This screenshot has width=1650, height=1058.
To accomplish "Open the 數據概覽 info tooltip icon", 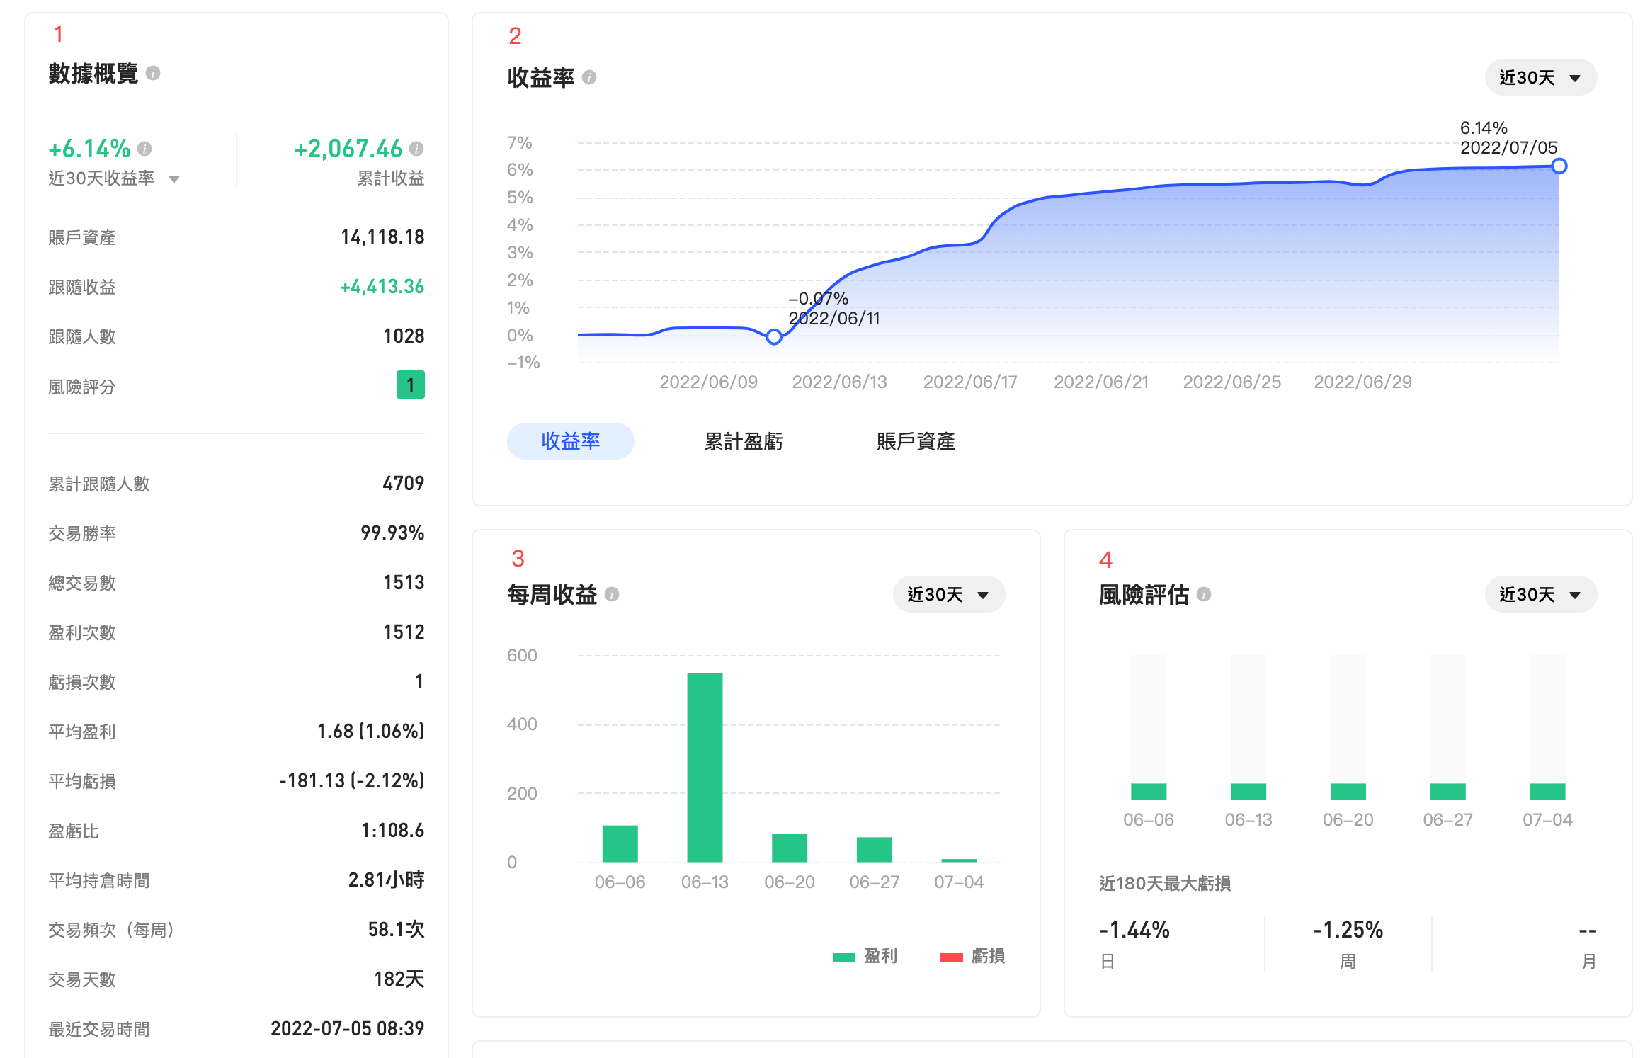I will coord(154,73).
